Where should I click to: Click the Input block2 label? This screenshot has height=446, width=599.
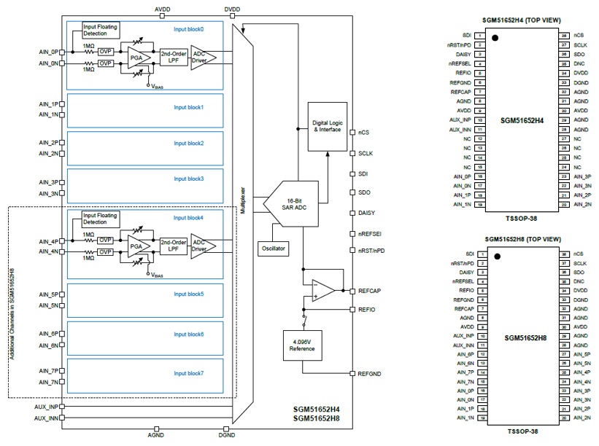pos(189,144)
